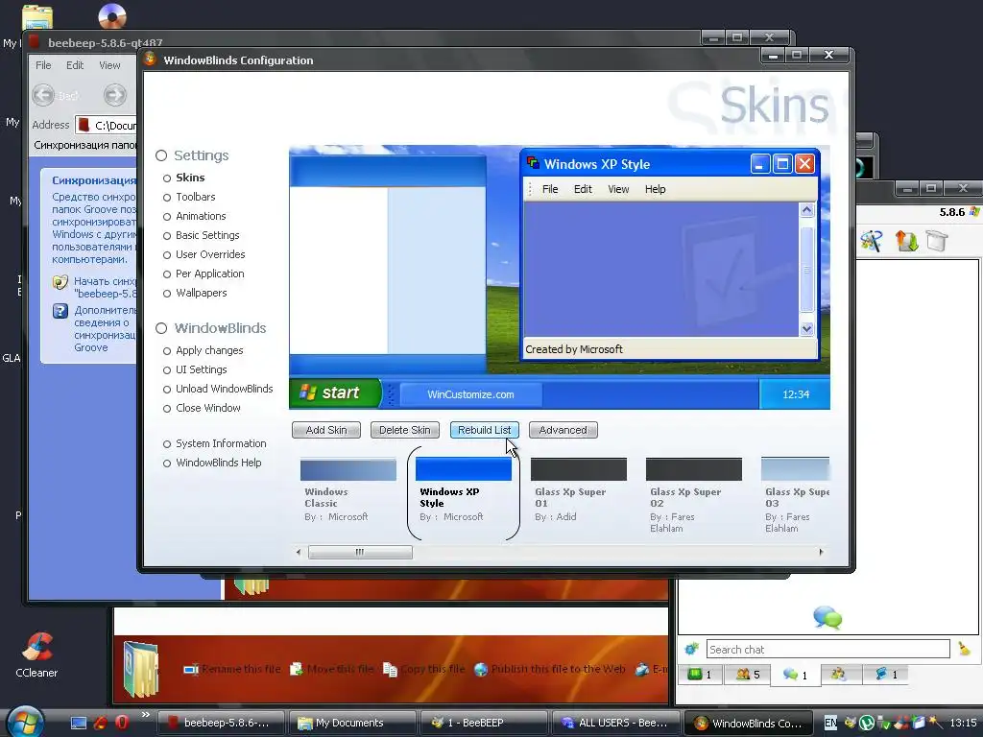Viewport: 983px width, 737px height.
Task: Click the skin list right scroll arrow
Action: (x=822, y=552)
